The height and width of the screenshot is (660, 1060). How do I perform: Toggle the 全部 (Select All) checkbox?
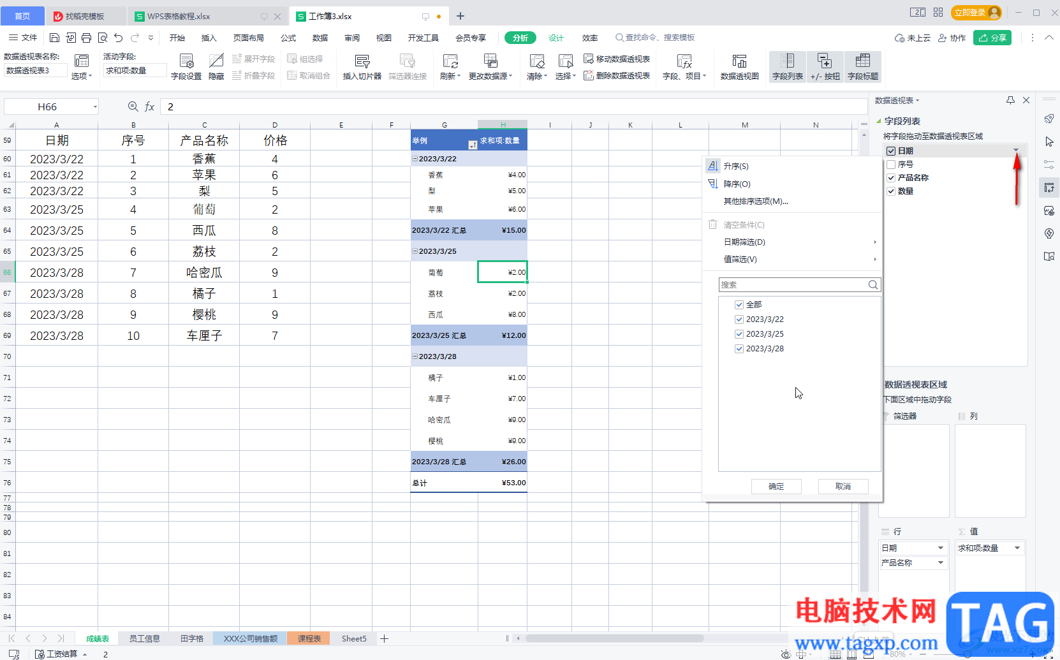[x=739, y=305]
